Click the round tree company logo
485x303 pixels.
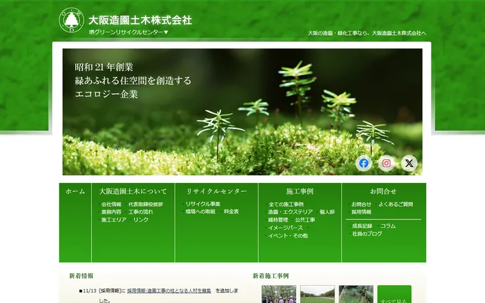[x=71, y=20]
